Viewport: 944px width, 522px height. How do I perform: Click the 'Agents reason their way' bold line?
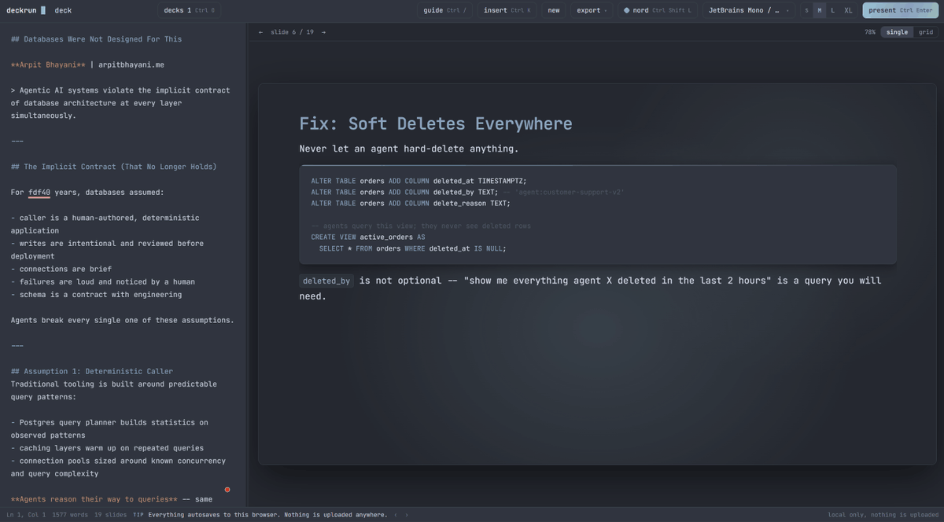[x=94, y=499]
